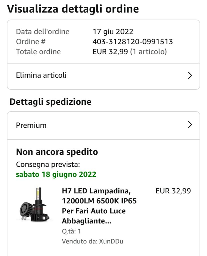Select order number 403-3128120-0991513

pos(133,42)
